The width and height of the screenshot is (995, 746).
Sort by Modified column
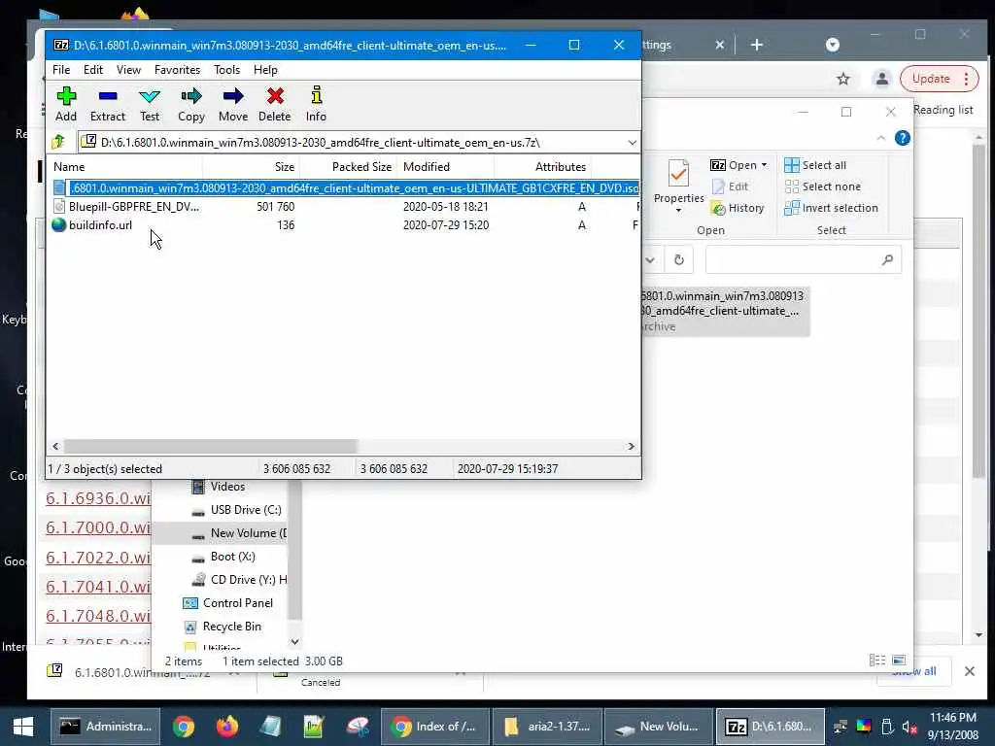click(x=445, y=167)
